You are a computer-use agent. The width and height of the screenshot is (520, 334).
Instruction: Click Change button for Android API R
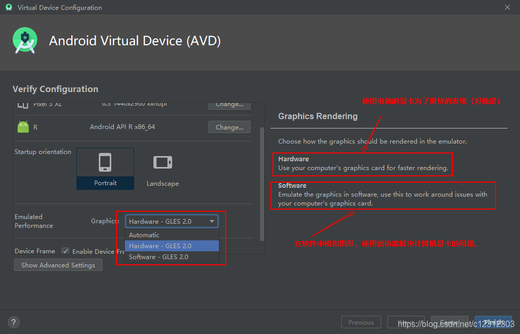229,127
